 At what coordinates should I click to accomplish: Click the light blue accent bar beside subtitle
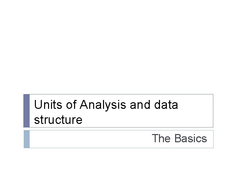[26, 139]
